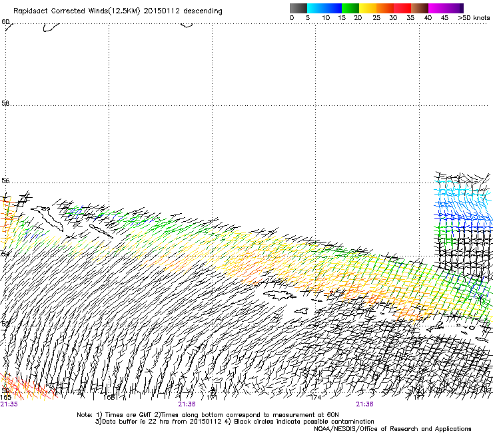
Task: Click the purple '21:35' timestamp
Action: pyautogui.click(x=9, y=404)
